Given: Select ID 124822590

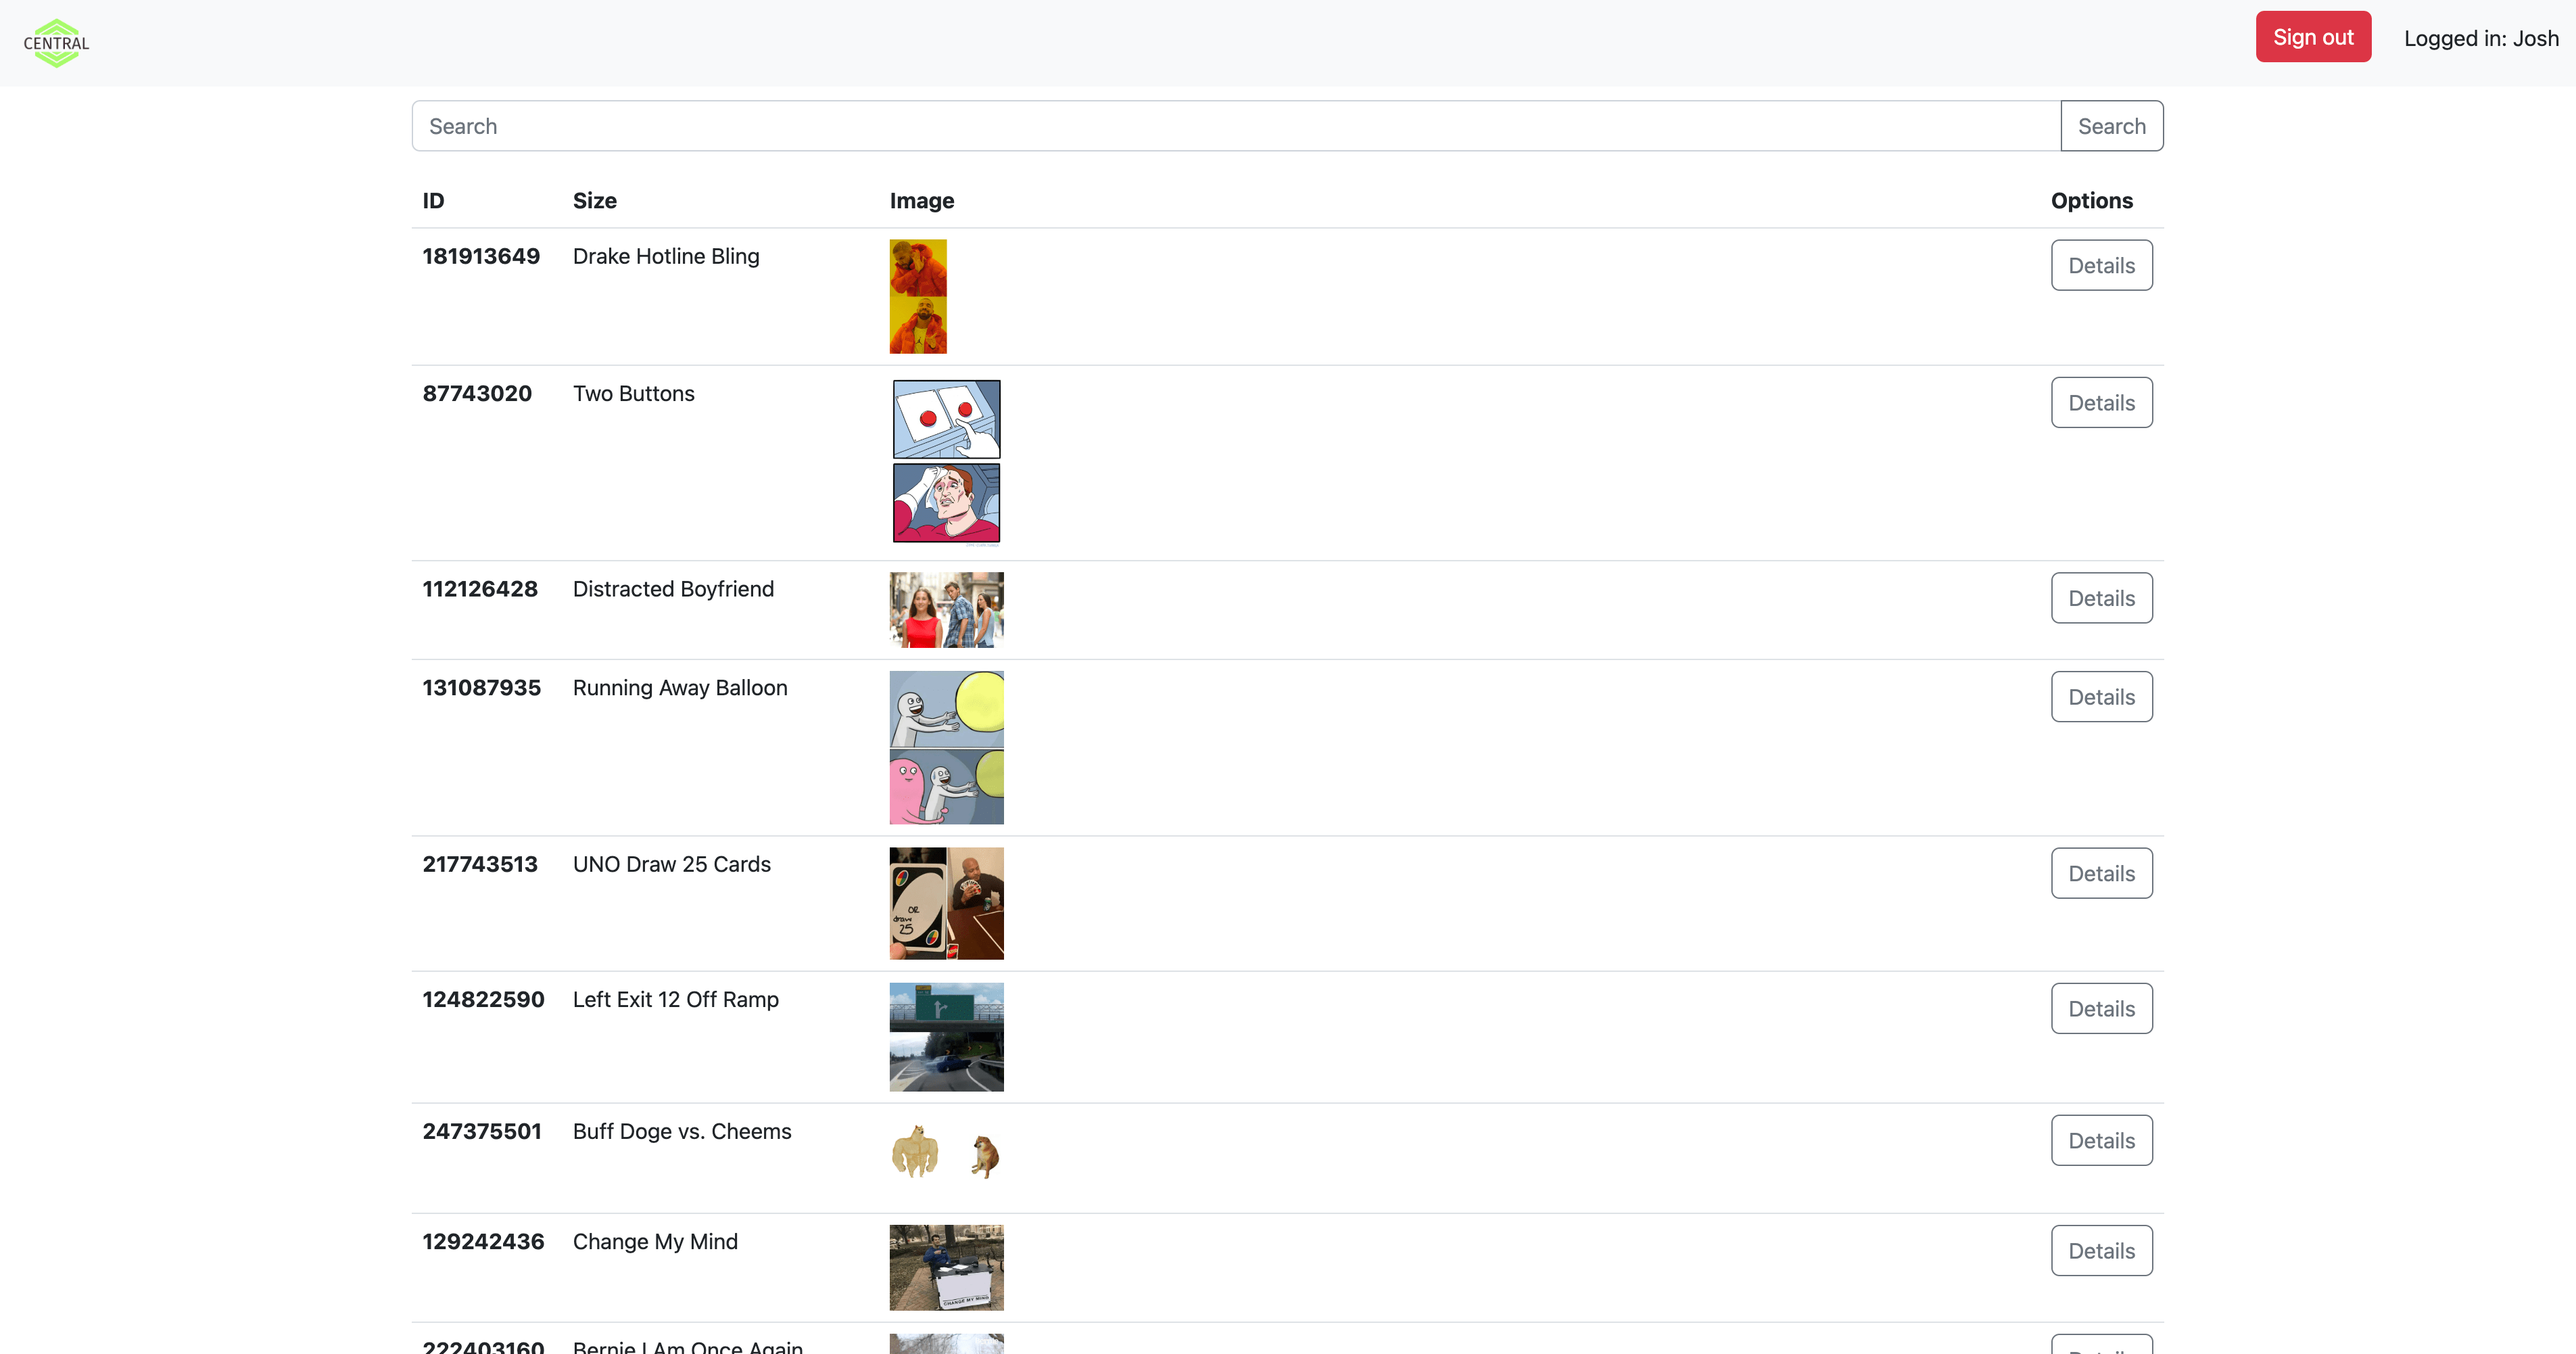Looking at the screenshot, I should click(483, 999).
